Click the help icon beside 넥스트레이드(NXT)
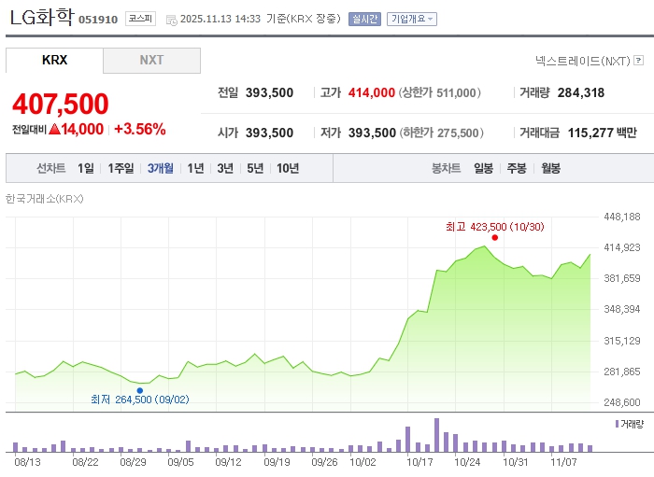 tap(637, 61)
